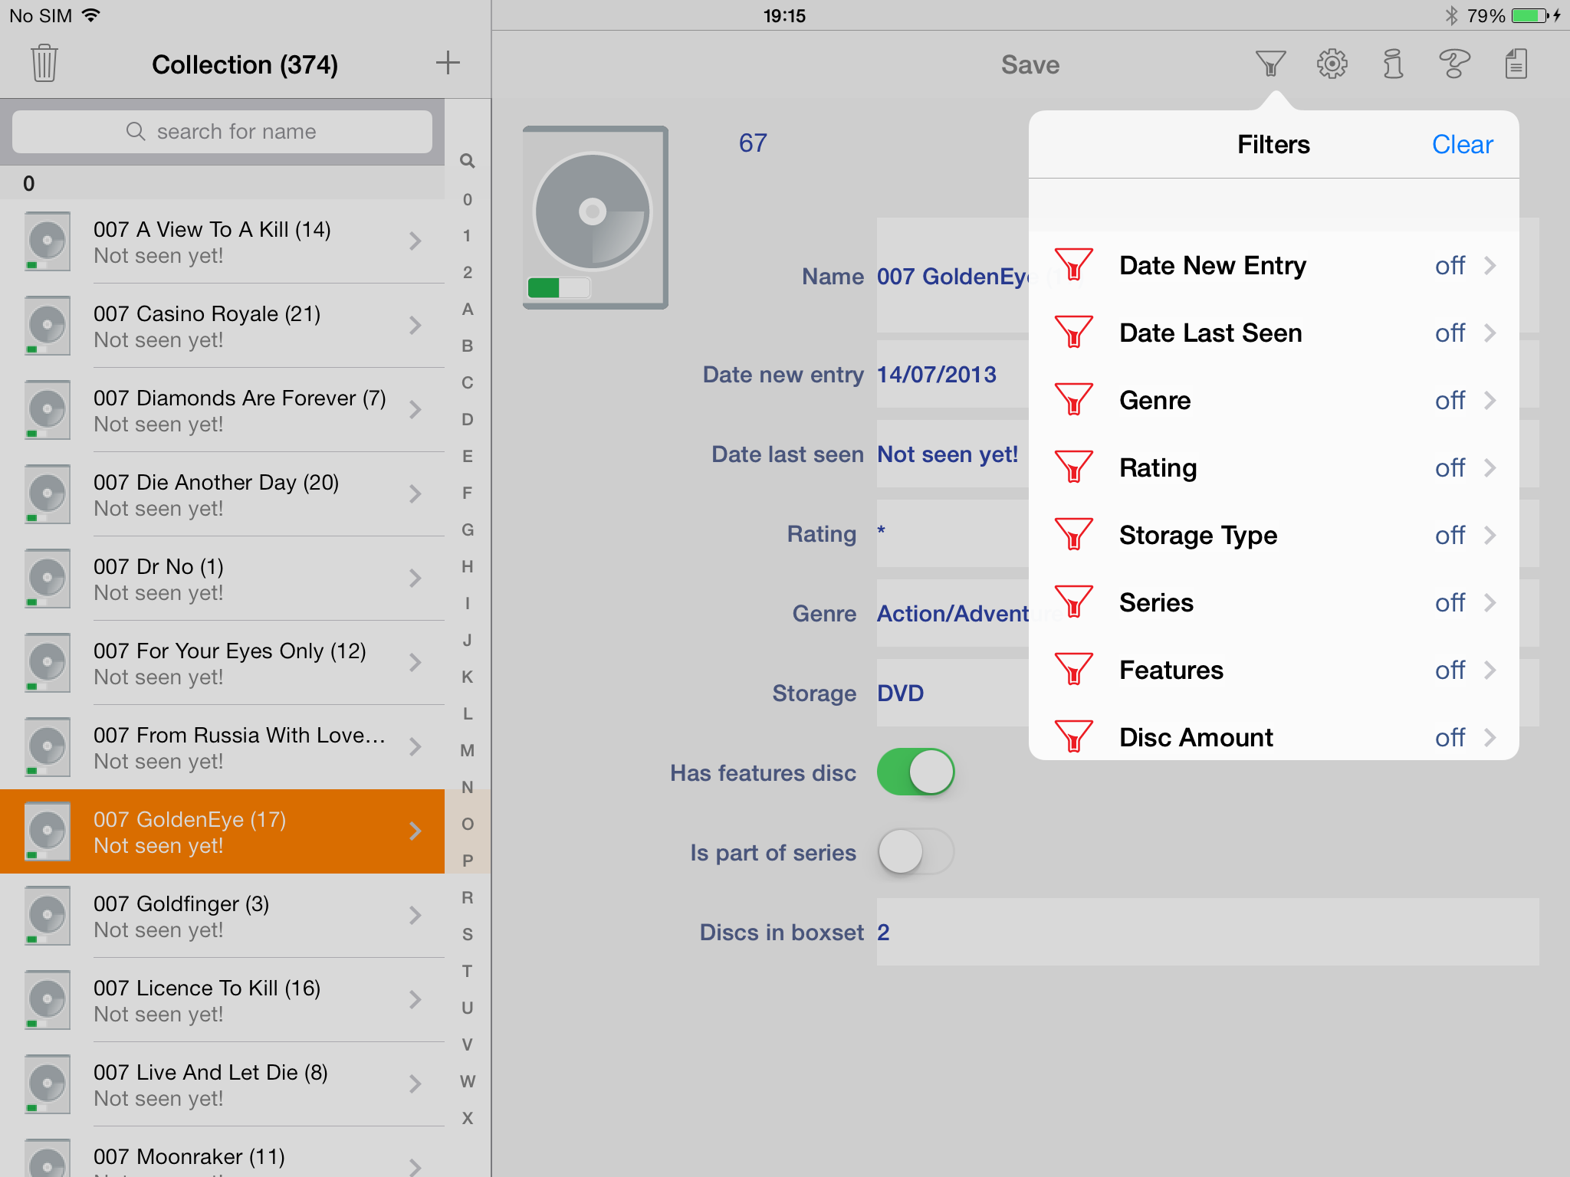Open settings gear icon
The width and height of the screenshot is (1570, 1177).
pos(1332,64)
